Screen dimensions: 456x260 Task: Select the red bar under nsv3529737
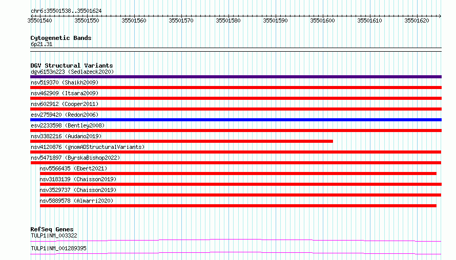pos(240,195)
